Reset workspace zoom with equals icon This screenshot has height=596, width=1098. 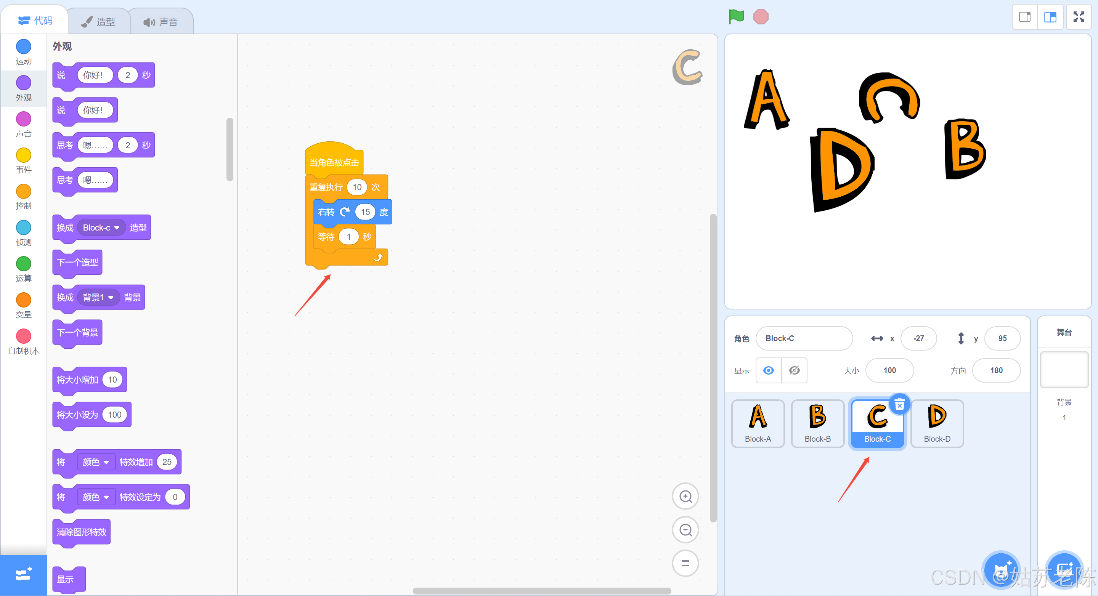(685, 563)
